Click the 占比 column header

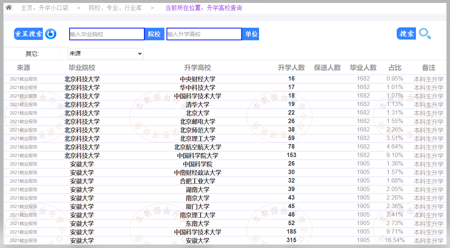pyautogui.click(x=394, y=68)
